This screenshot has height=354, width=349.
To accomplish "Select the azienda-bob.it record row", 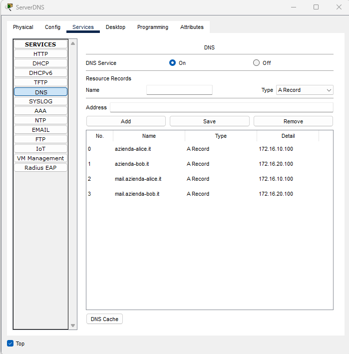I will [x=210, y=164].
